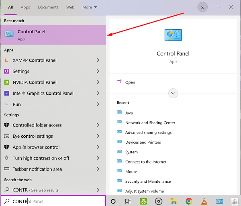Image resolution: width=241 pixels, height=206 pixels.
Task: Click the Open icon in preview pane
Action: click(x=119, y=82)
